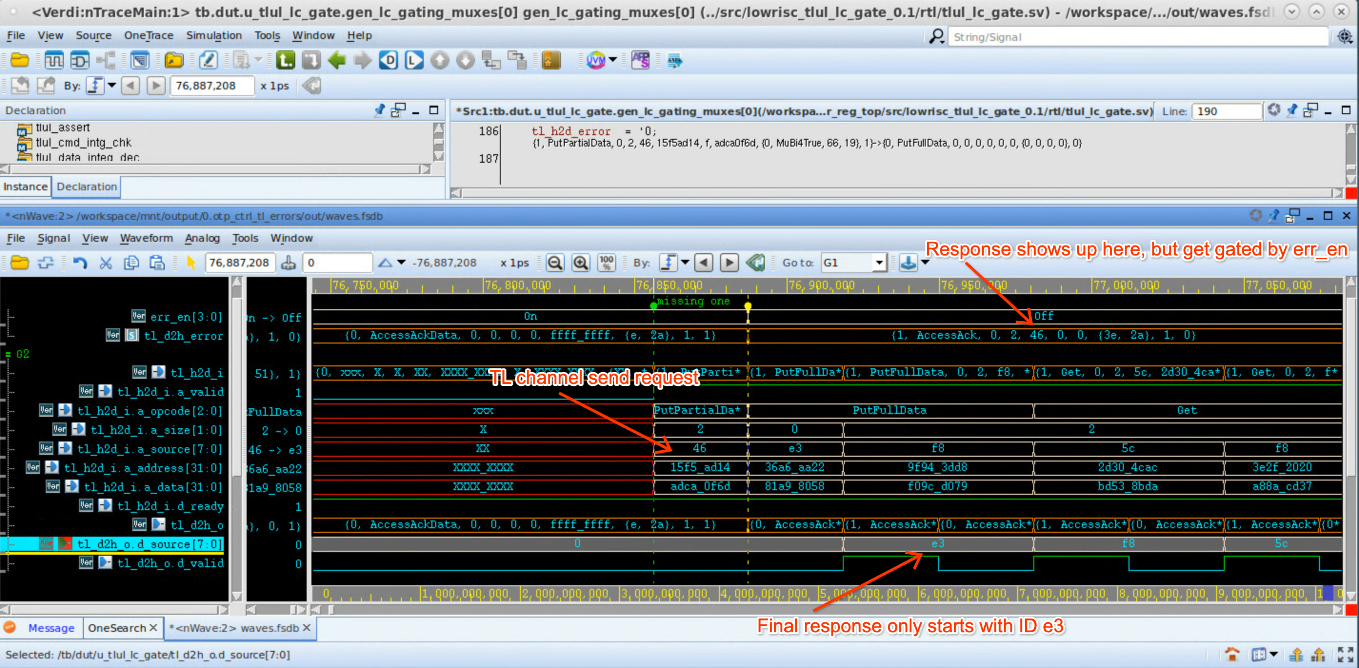Select the err_en[3:0] signal
Image resolution: width=1359 pixels, height=668 pixels.
point(186,316)
